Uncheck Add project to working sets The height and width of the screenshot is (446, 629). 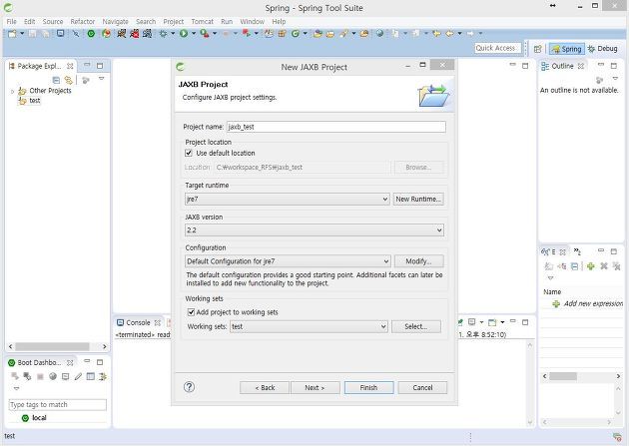click(x=191, y=312)
